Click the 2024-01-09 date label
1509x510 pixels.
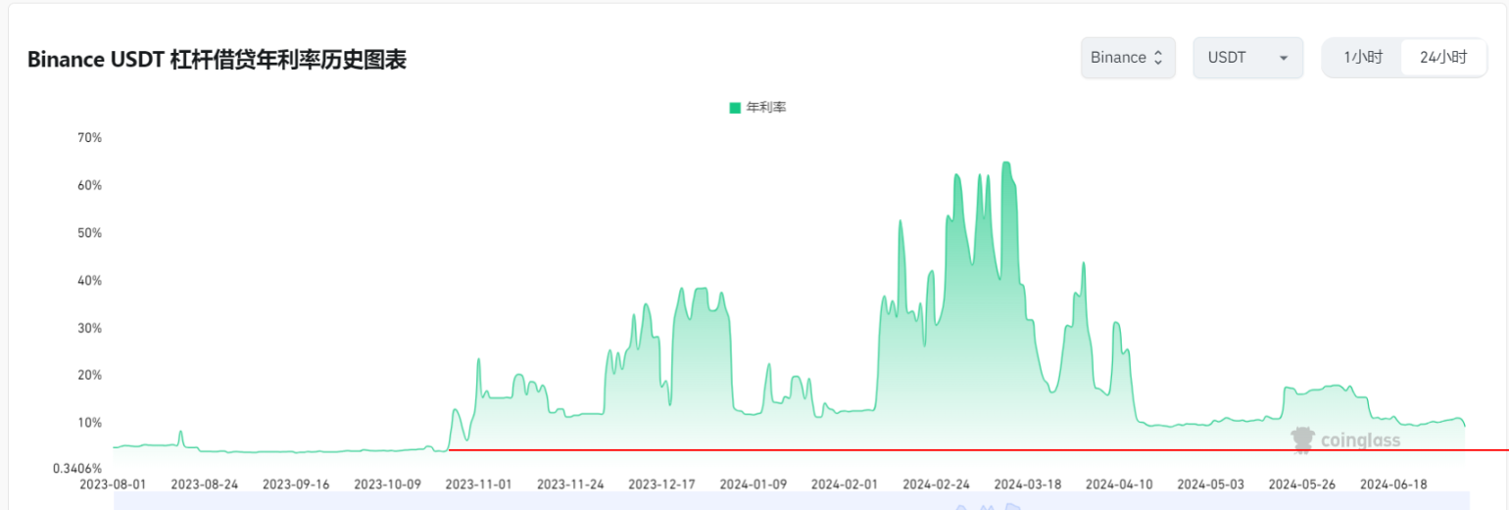[x=753, y=485]
